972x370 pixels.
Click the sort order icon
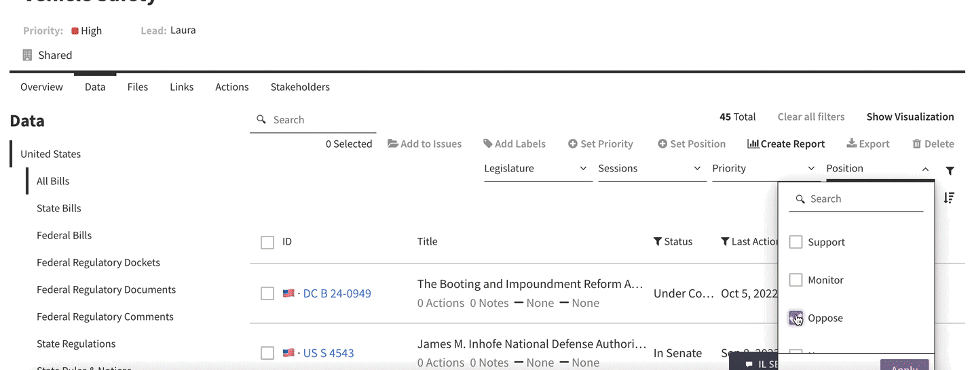[949, 198]
